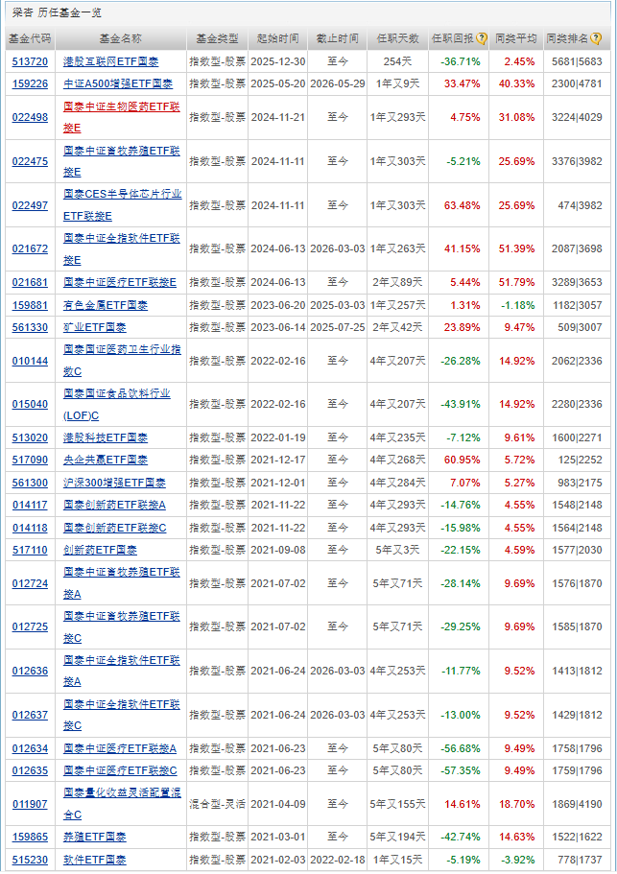Open 国泰量化收益灵活配置混合C link

click(x=122, y=804)
